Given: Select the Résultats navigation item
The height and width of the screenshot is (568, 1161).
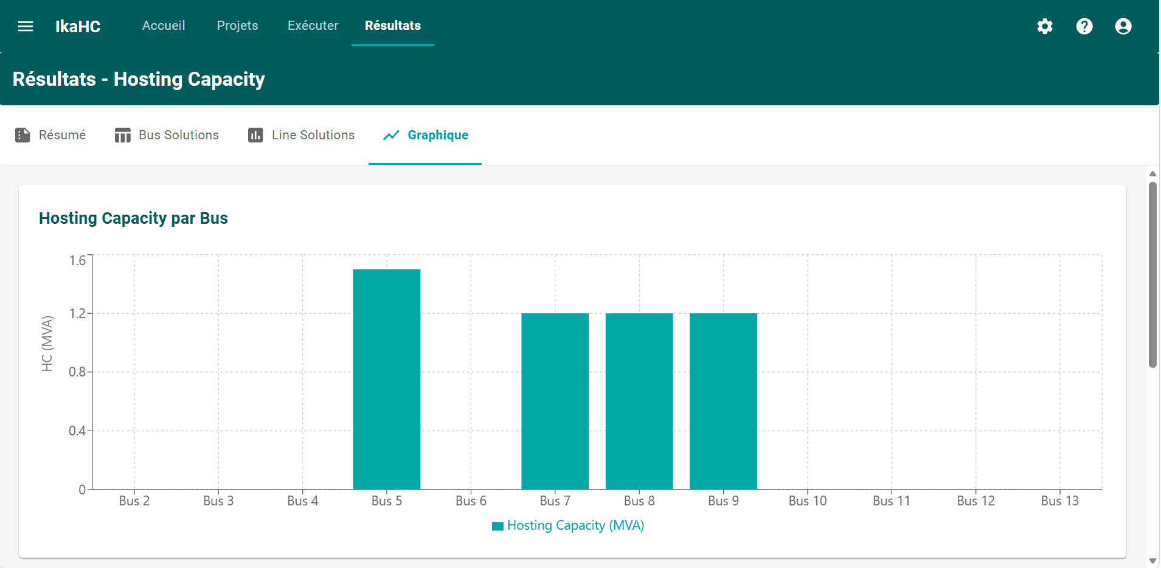Looking at the screenshot, I should click(393, 26).
